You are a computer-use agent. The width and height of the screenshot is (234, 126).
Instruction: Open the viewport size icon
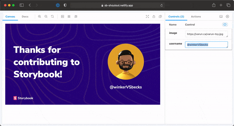click(x=76, y=17)
